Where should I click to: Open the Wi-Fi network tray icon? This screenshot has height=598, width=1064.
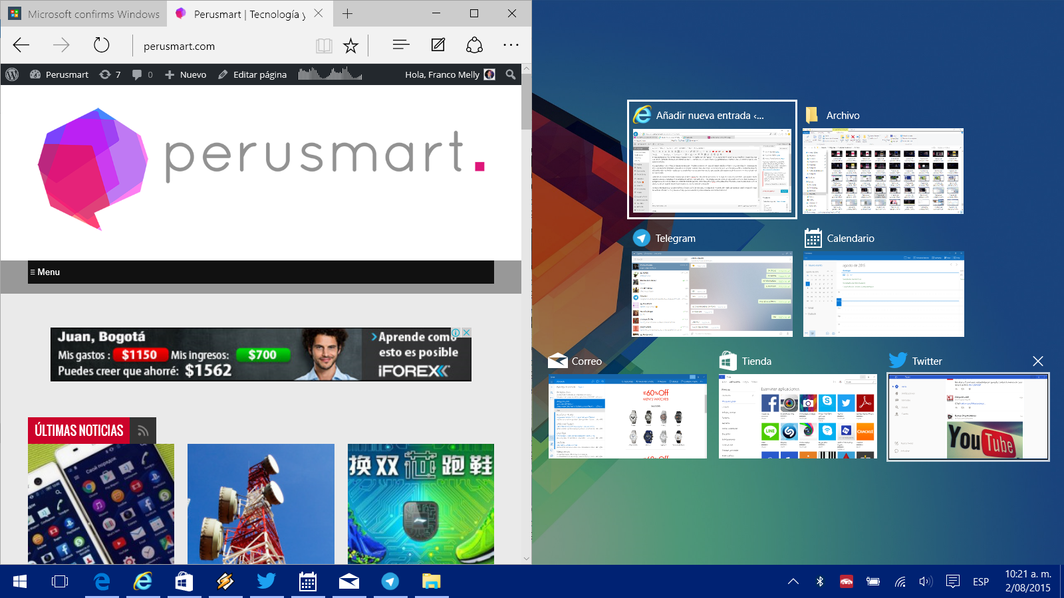tap(900, 581)
